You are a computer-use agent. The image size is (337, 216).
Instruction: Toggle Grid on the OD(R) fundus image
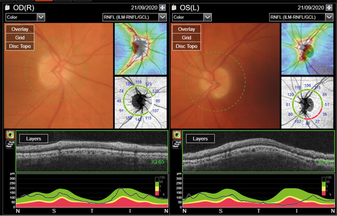pyautogui.click(x=20, y=38)
